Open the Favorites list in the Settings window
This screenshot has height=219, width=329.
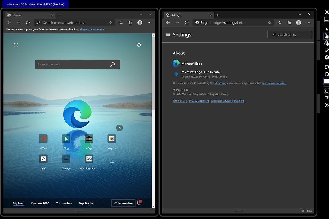tap(280, 23)
